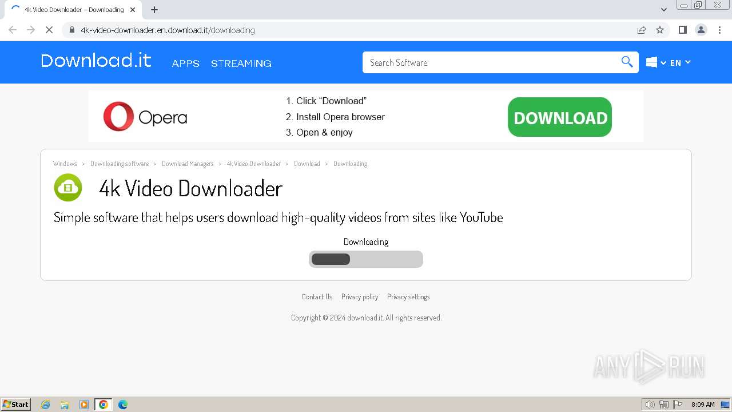732x412 pixels.
Task: Click the "4k Video Downloader" heading
Action: 191,188
